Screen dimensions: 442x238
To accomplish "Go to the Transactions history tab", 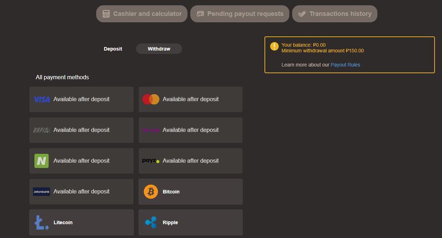I will click(335, 14).
